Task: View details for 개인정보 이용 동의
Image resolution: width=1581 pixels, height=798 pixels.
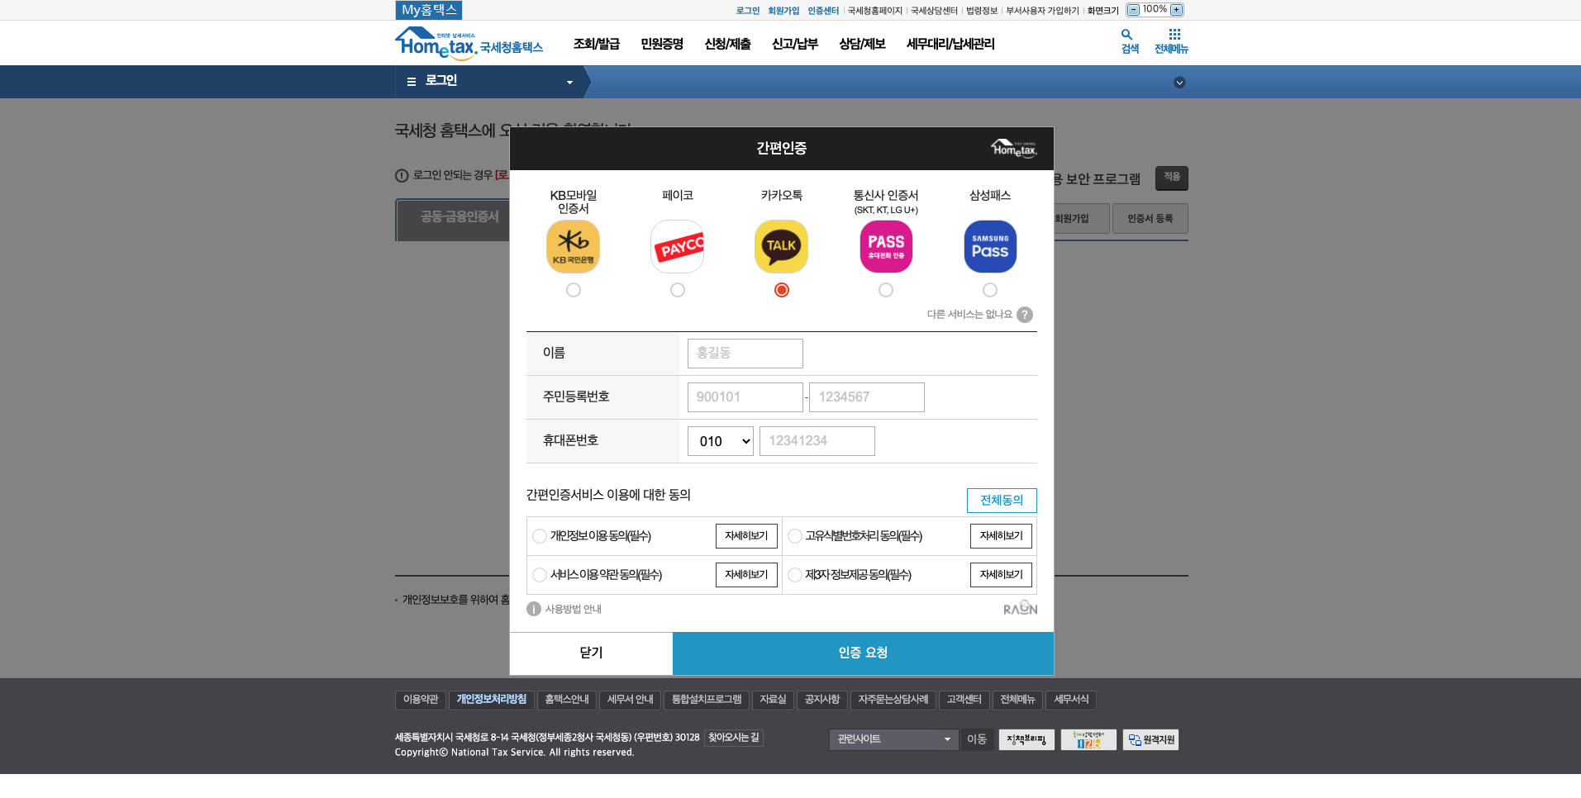Action: click(746, 536)
